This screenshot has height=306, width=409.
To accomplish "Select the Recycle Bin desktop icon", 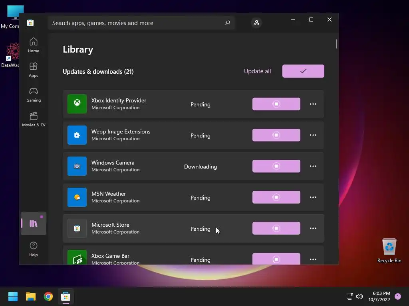I will point(389,251).
